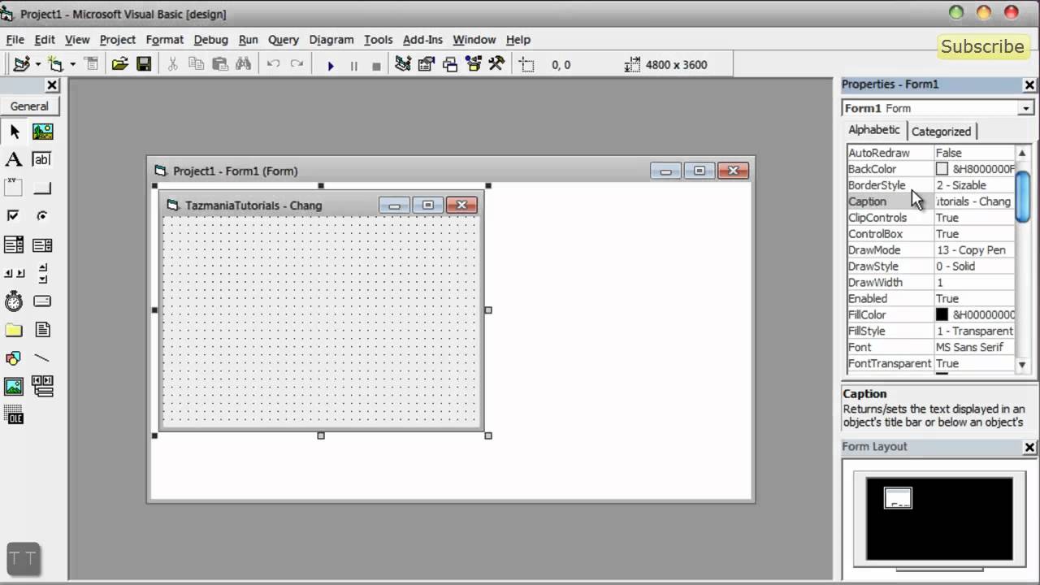Select the OptionButton radio control tool
The image size is (1040, 585).
click(x=41, y=215)
